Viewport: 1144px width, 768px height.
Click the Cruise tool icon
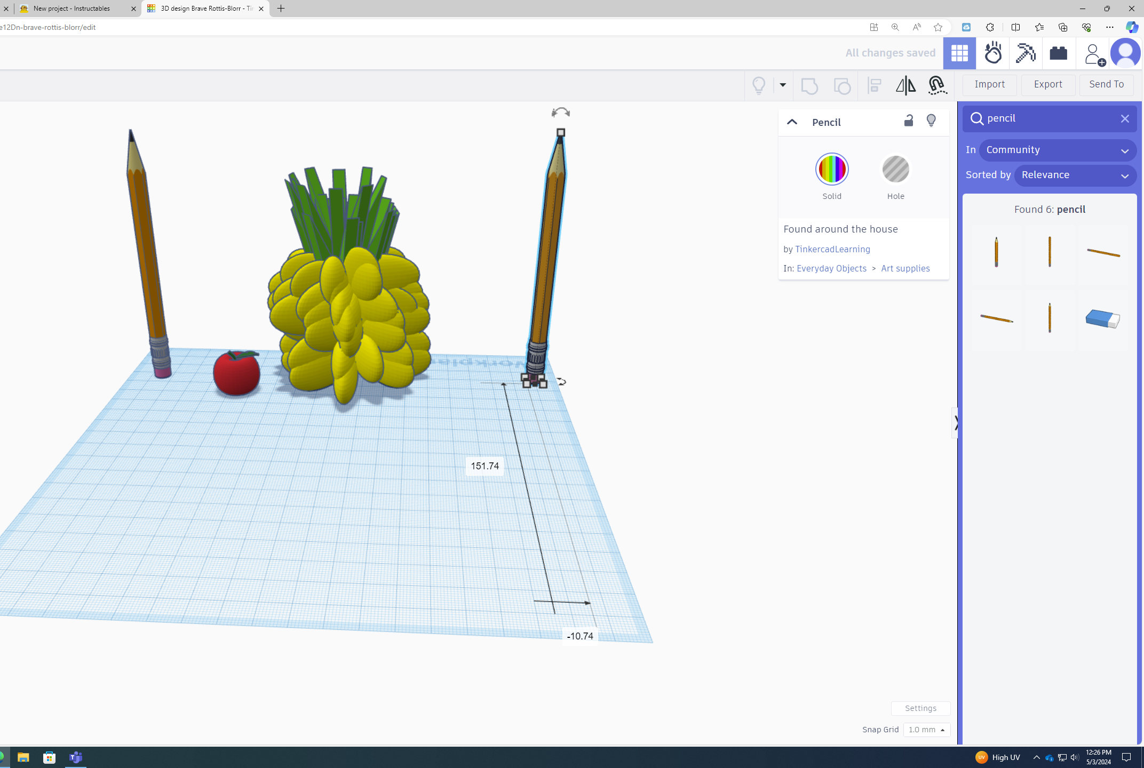938,85
